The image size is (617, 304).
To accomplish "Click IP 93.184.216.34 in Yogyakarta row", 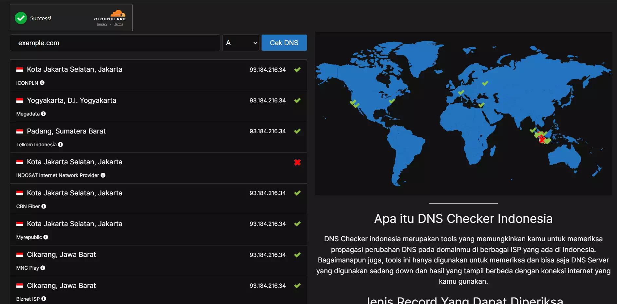I will pyautogui.click(x=268, y=100).
